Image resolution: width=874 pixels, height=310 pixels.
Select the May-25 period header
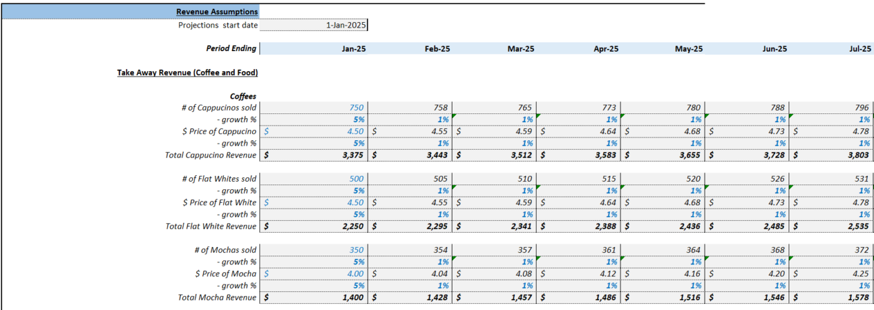(688, 49)
